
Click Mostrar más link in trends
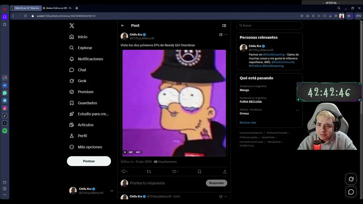coord(248,122)
